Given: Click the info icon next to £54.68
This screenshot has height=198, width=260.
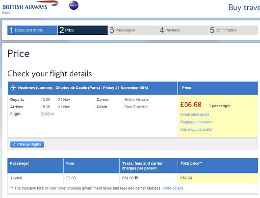Looking at the screenshot, I should pos(136,178).
